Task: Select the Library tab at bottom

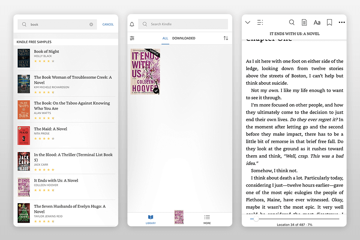Action: pyautogui.click(x=151, y=219)
